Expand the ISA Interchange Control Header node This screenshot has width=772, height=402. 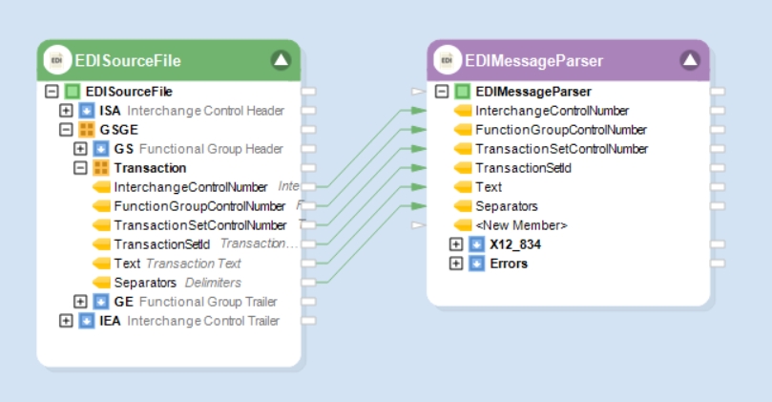[66, 111]
